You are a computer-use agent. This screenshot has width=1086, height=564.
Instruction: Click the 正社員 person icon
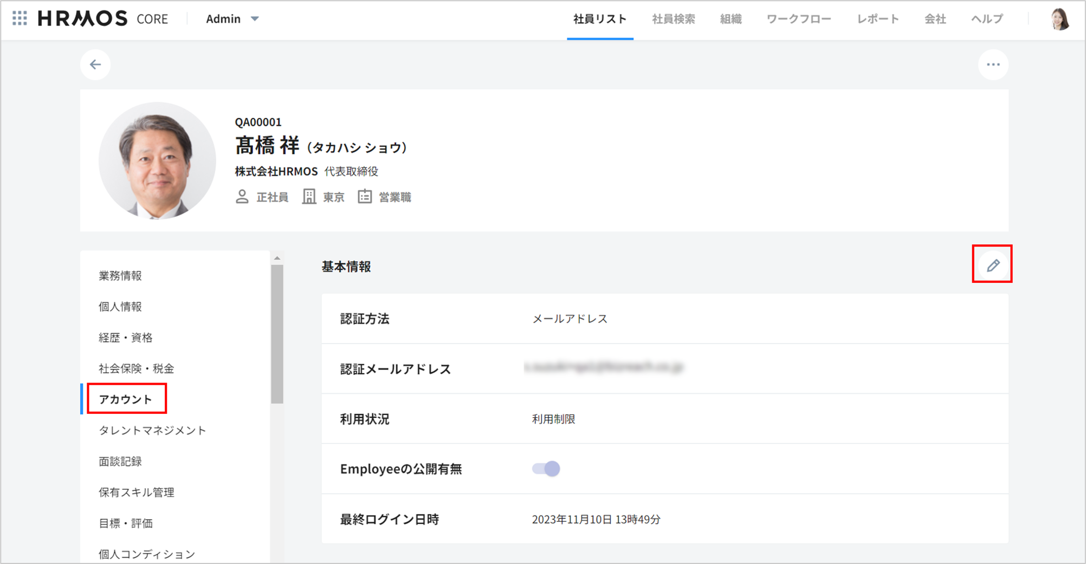(242, 197)
